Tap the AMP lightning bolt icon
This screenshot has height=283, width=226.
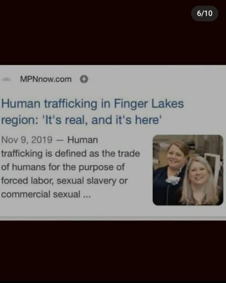(x=84, y=79)
